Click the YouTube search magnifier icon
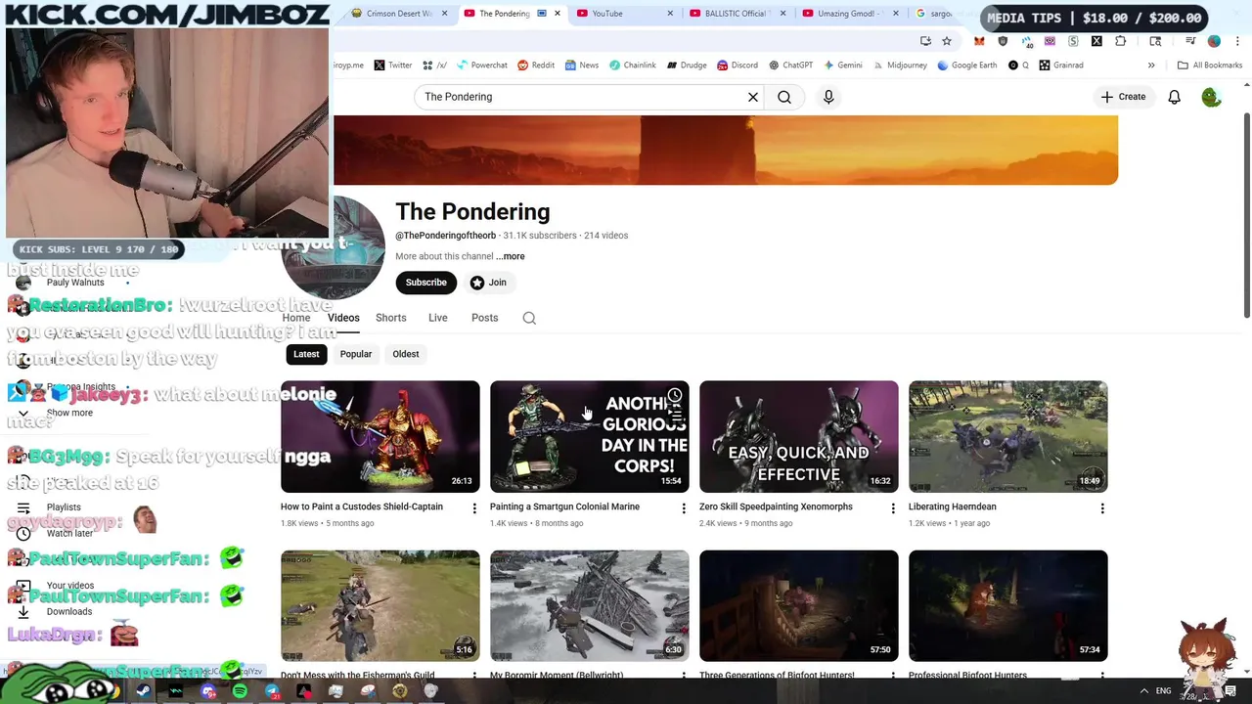The width and height of the screenshot is (1252, 704). [784, 97]
